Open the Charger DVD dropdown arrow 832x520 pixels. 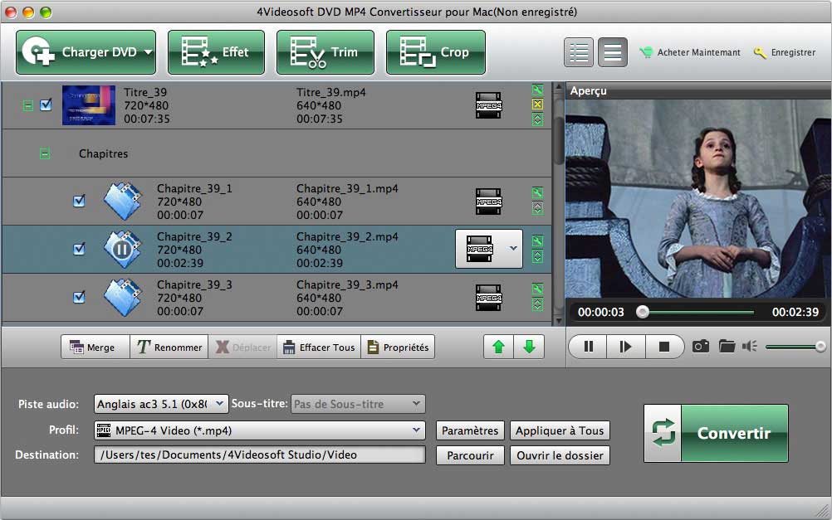pos(148,52)
